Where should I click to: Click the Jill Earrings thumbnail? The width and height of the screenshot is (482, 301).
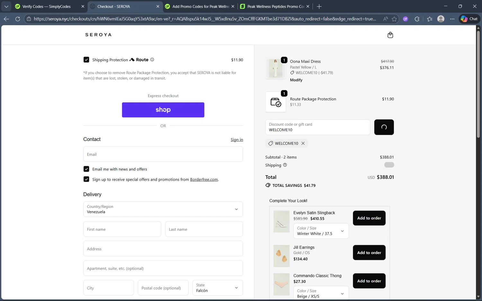[281, 256]
